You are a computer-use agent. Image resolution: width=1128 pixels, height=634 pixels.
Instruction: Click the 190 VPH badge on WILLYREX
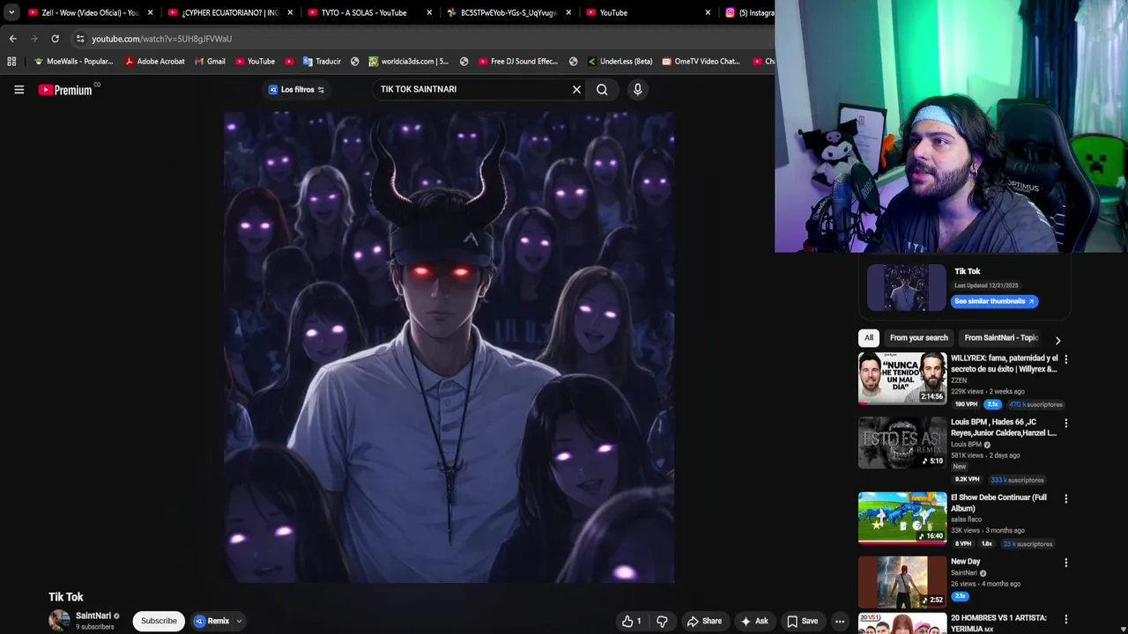click(967, 404)
